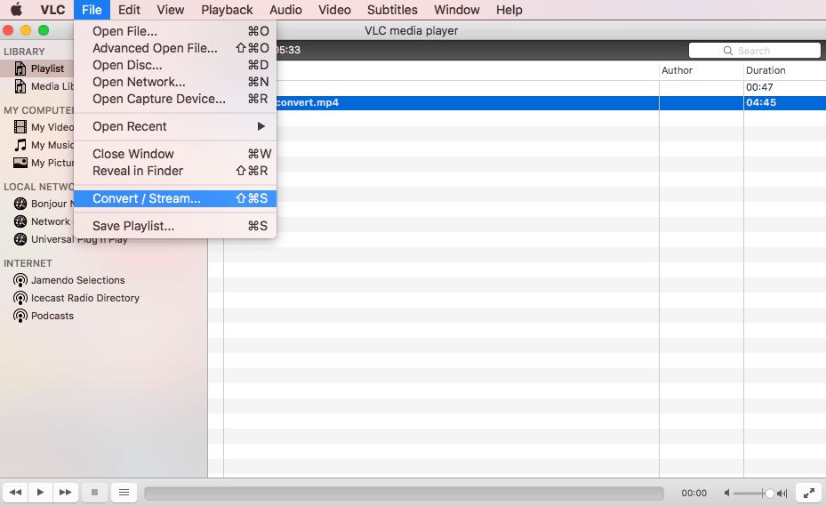
Task: Click the Jamendo Selections podcast icon
Action: (x=20, y=280)
